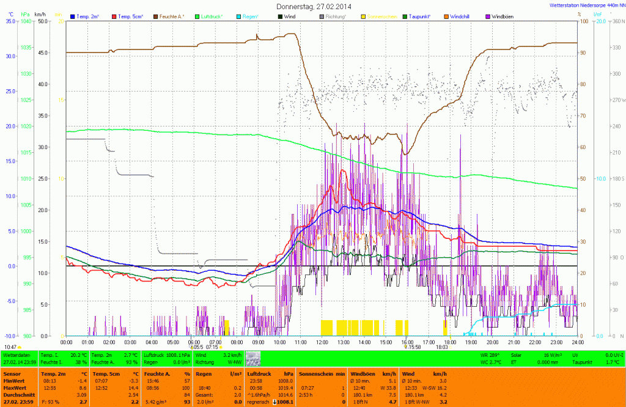Click the blue Temp. 2m legend square

73,16
